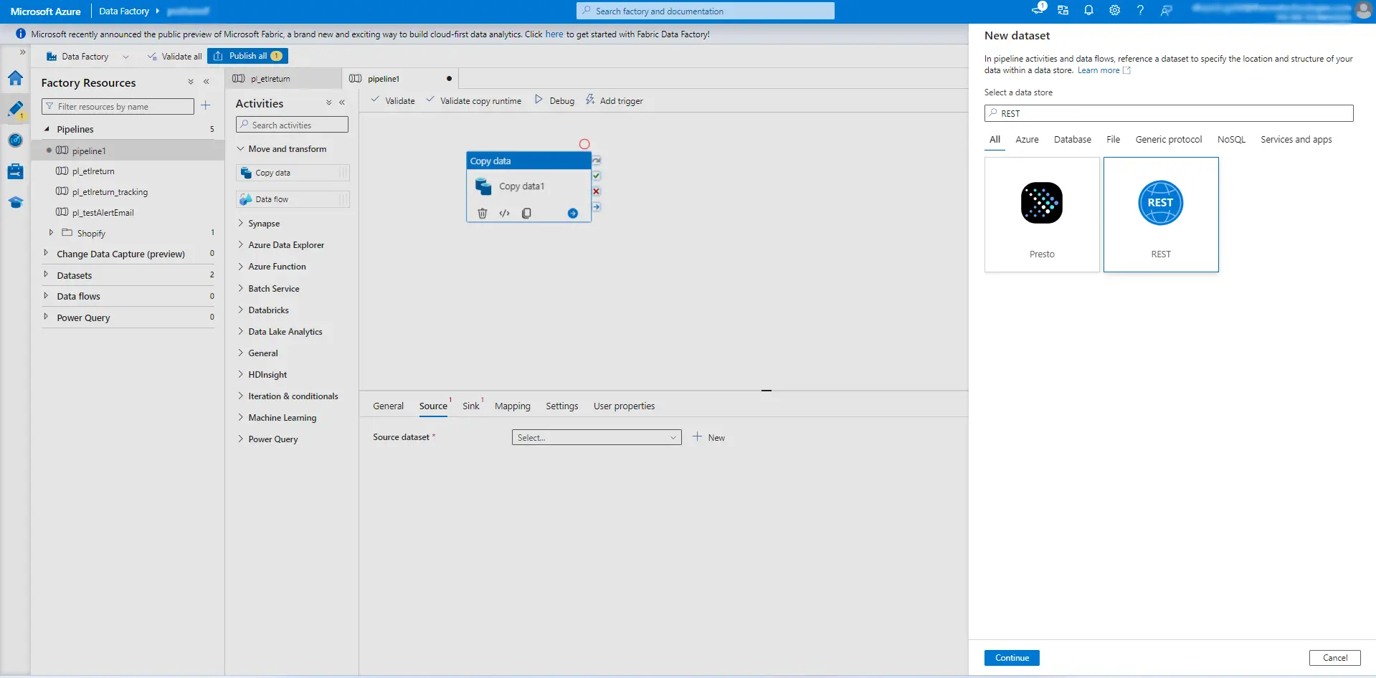Expand the Data flows section
Image resolution: width=1376 pixels, height=678 pixels.
[x=46, y=295]
